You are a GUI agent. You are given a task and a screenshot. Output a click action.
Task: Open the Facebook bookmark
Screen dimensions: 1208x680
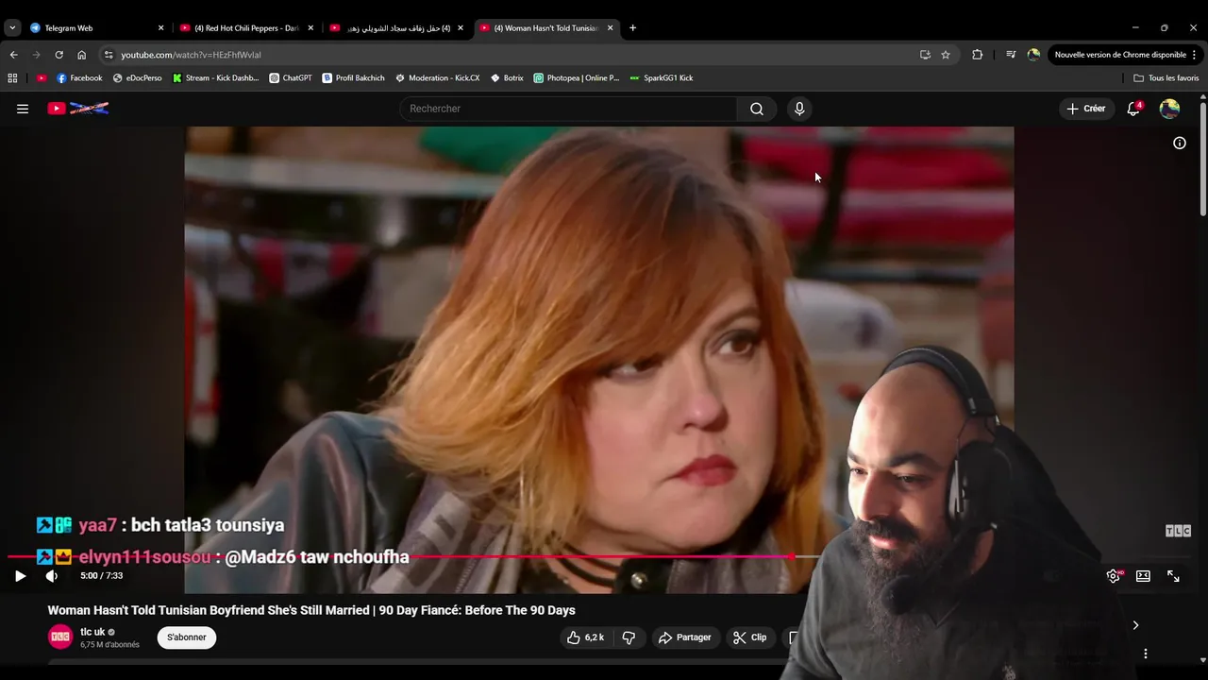click(79, 78)
